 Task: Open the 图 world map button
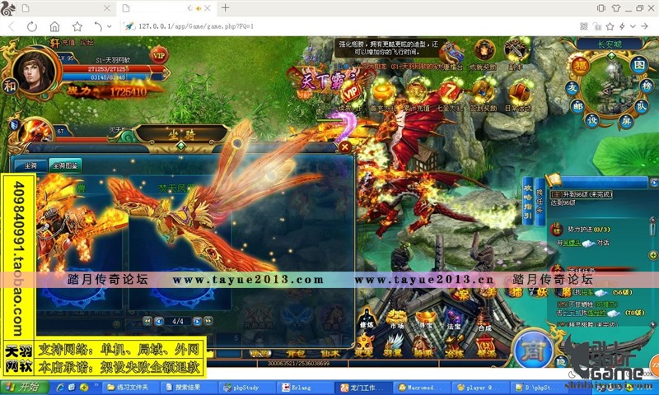tap(638, 65)
